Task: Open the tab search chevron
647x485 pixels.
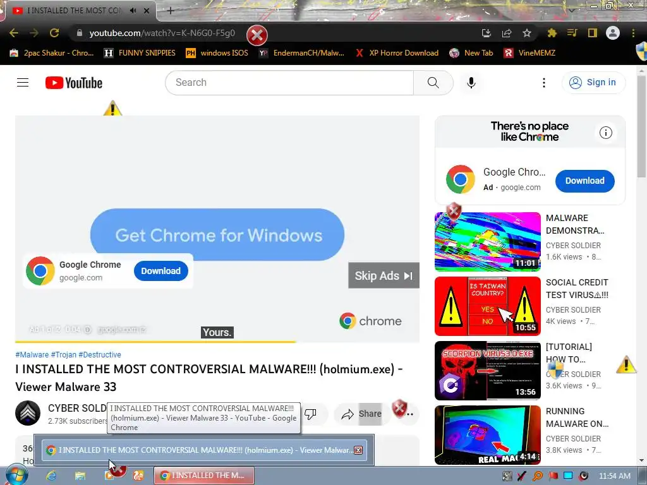Action: pos(571,10)
